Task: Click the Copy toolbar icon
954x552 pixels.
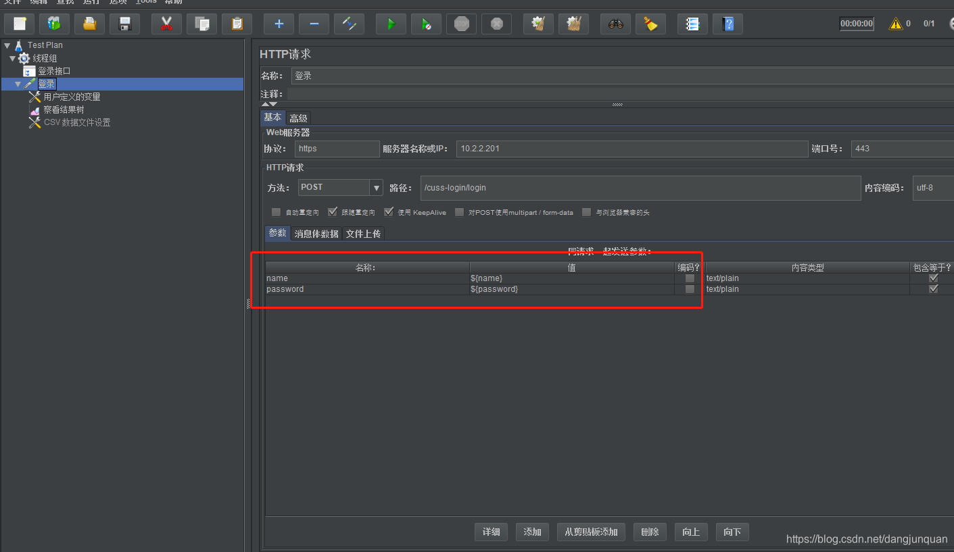Action: pyautogui.click(x=201, y=24)
